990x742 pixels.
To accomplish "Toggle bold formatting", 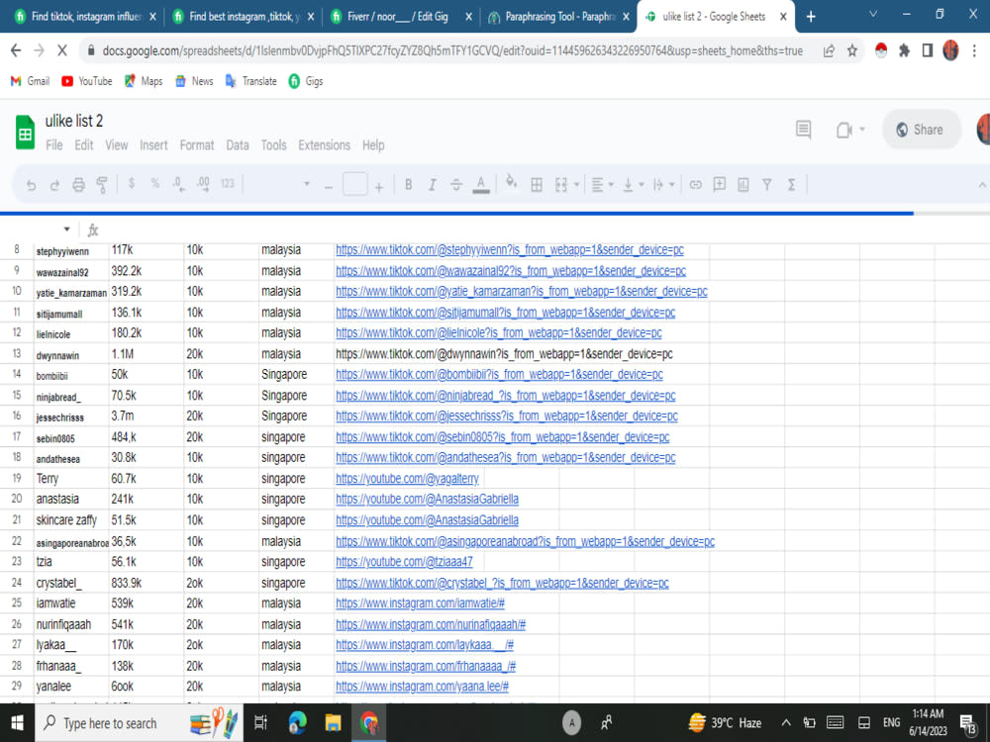I will [x=409, y=184].
